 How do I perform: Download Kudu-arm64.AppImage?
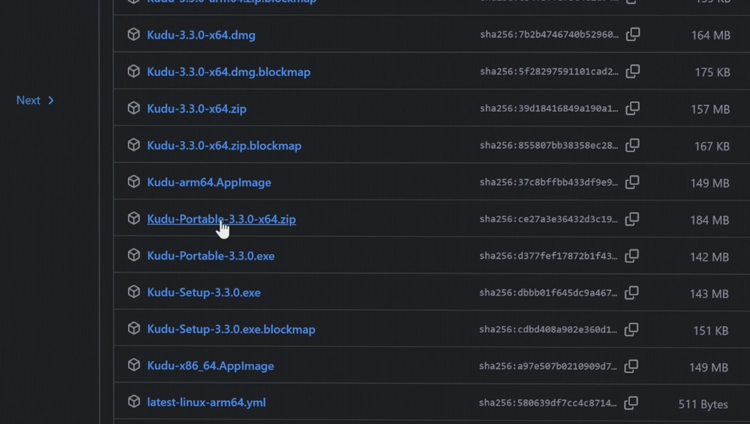(209, 182)
